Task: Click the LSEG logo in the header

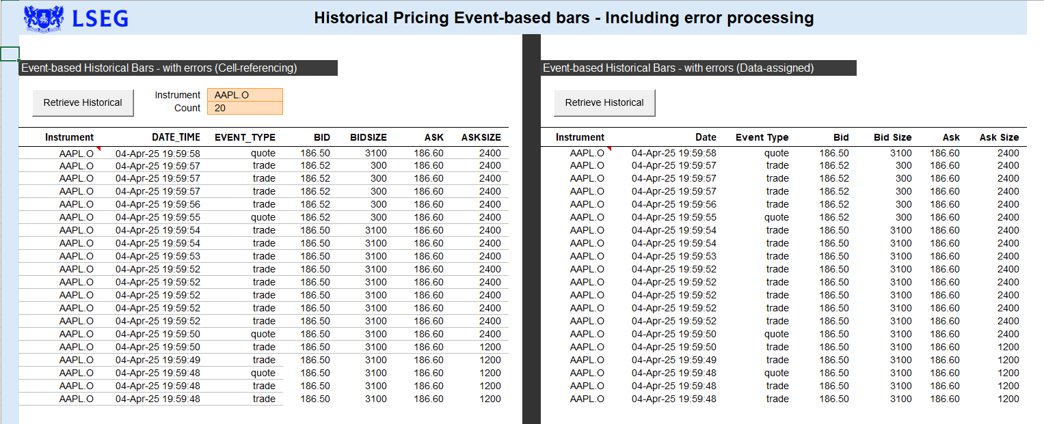Action: (76, 18)
